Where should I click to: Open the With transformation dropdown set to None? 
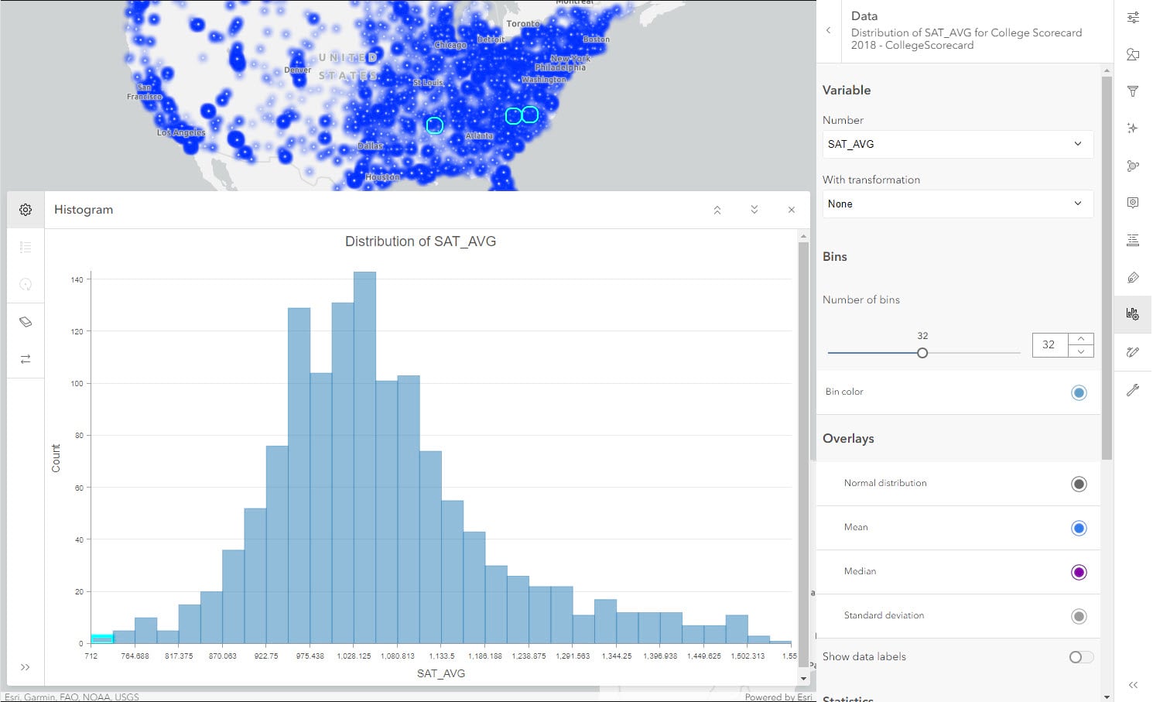[958, 204]
